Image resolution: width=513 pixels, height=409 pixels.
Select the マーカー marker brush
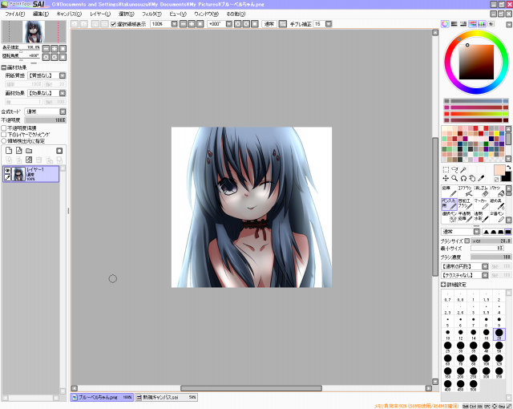[x=481, y=204]
